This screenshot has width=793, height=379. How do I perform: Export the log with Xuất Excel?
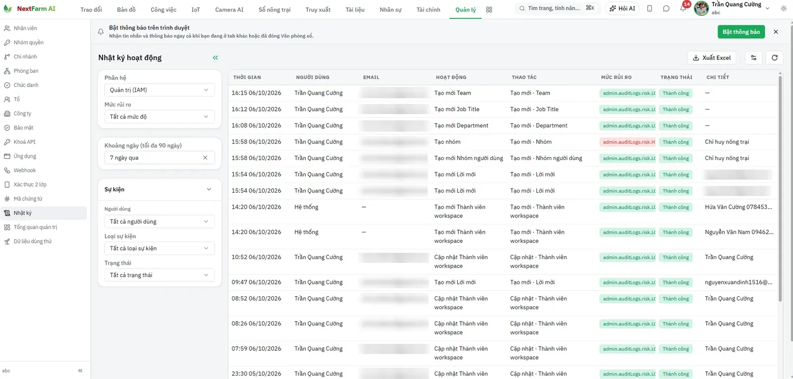coord(712,57)
